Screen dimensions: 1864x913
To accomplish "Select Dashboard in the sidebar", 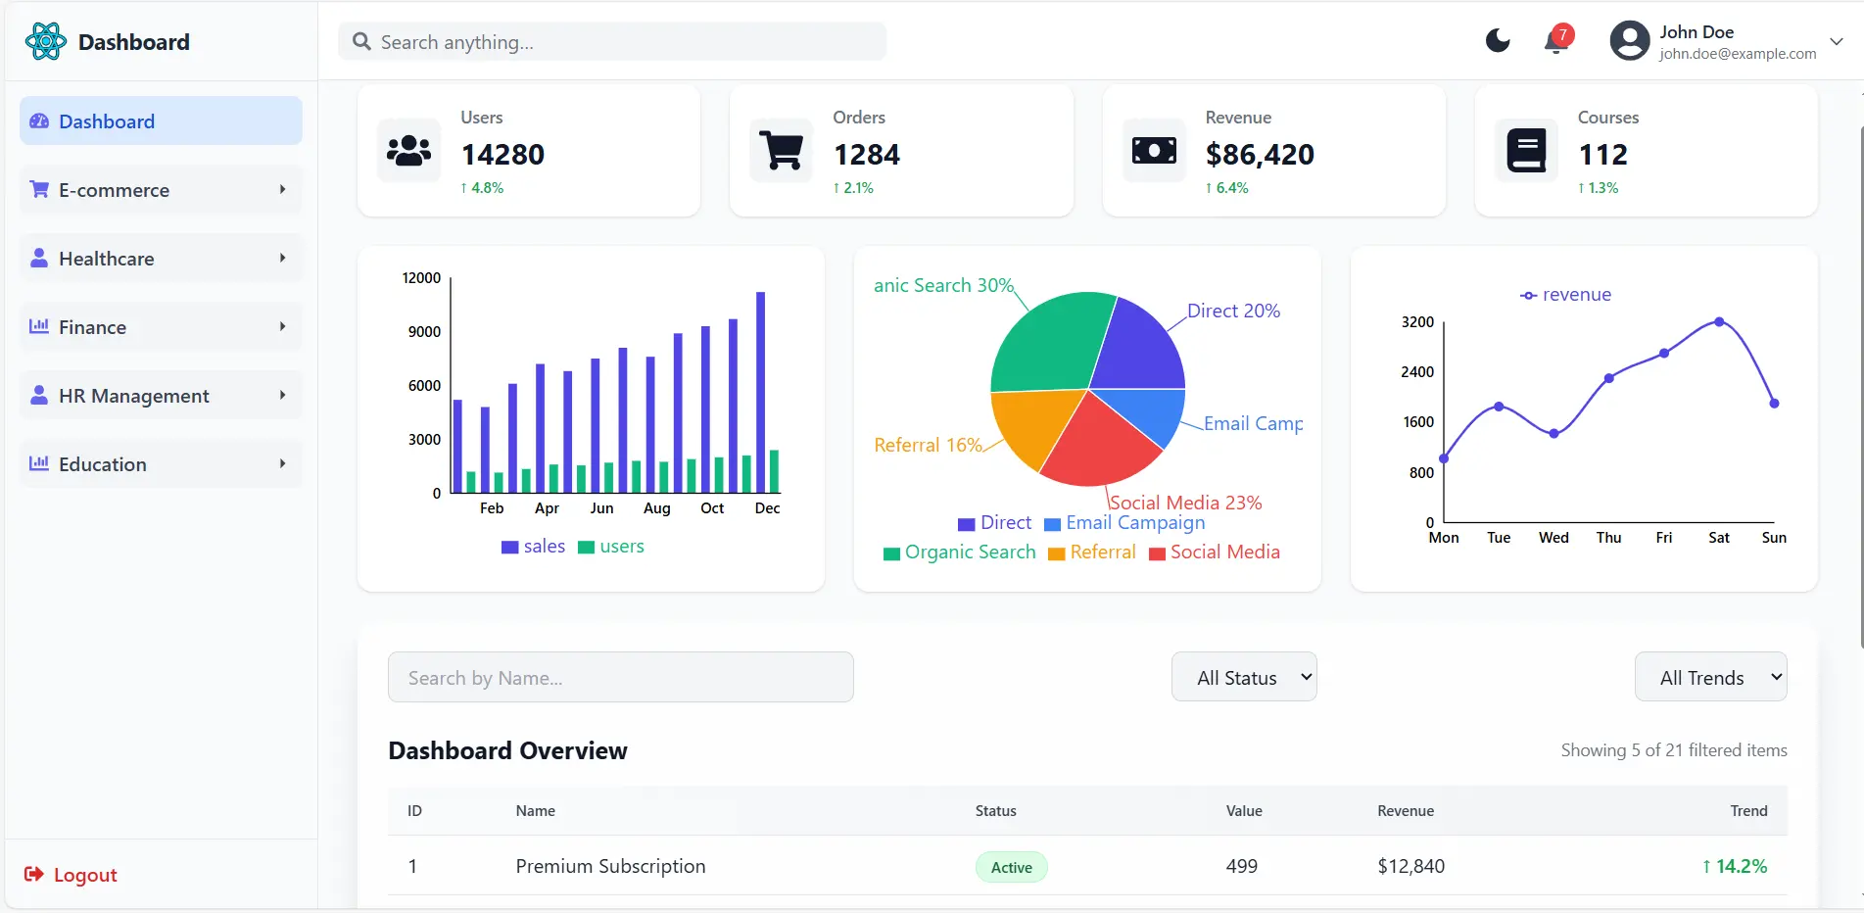I will click(x=161, y=120).
